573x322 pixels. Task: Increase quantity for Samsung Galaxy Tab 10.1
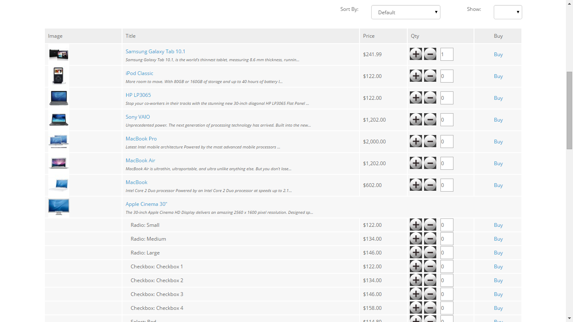click(416, 54)
